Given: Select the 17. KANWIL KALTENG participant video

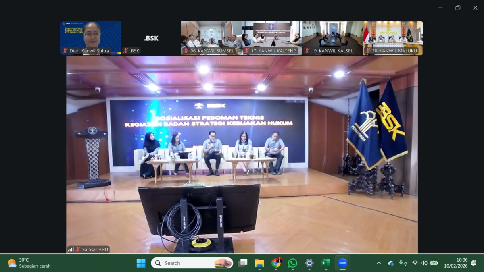Looking at the screenshot, I should pyautogui.click(x=272, y=37).
